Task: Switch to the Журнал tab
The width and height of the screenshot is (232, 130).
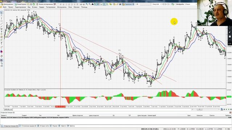Action: coord(54,126)
